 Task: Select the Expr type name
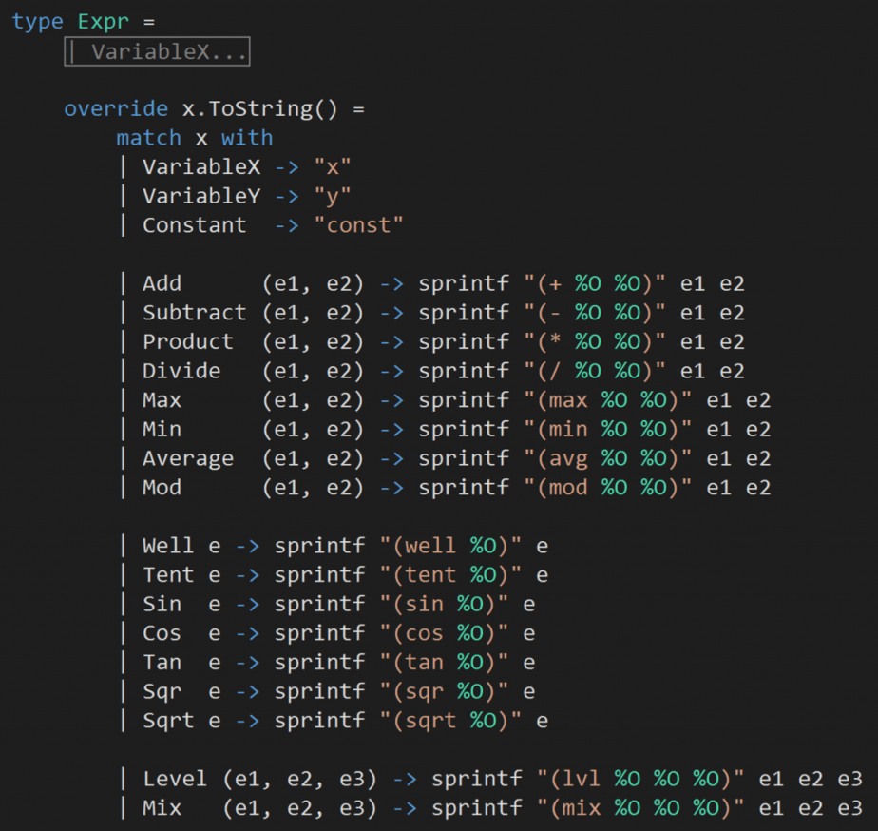(108, 22)
